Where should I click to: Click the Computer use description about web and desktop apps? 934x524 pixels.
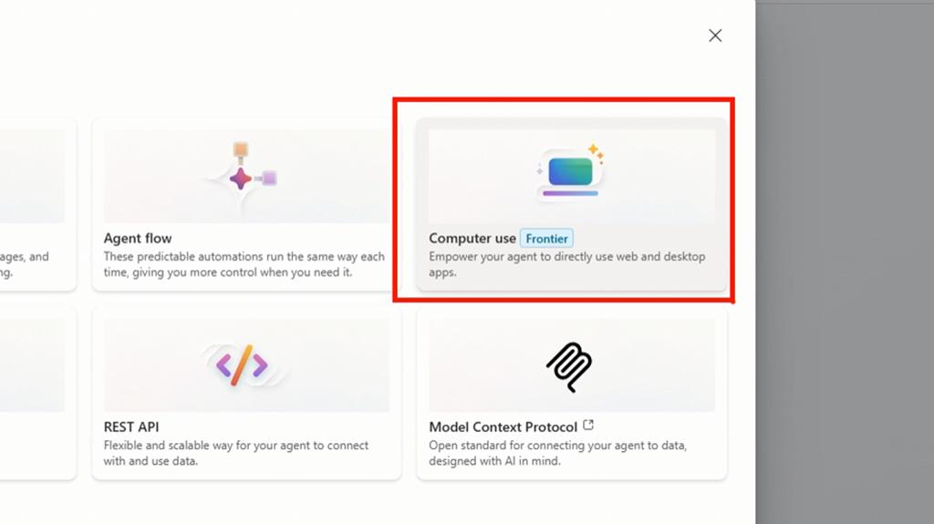pyautogui.click(x=566, y=264)
